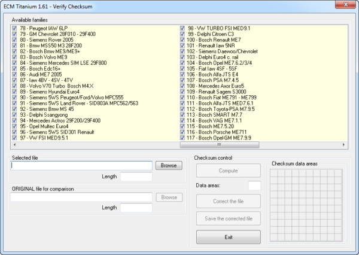Toggle 79 - GM Chevrolet 28F010 checkbox
Image resolution: width=359 pixels, height=255 pixels.
point(14,34)
